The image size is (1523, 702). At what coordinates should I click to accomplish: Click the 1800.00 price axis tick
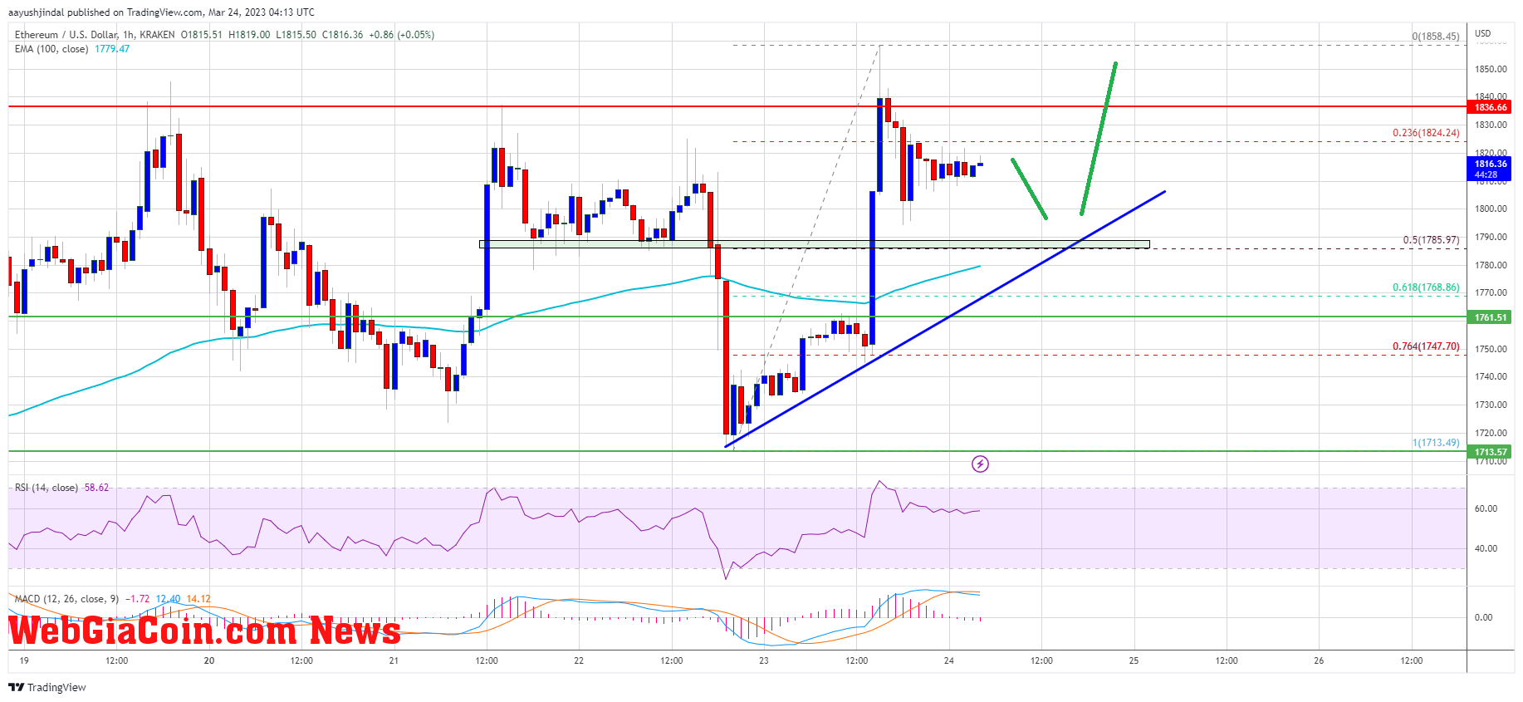[x=1491, y=209]
